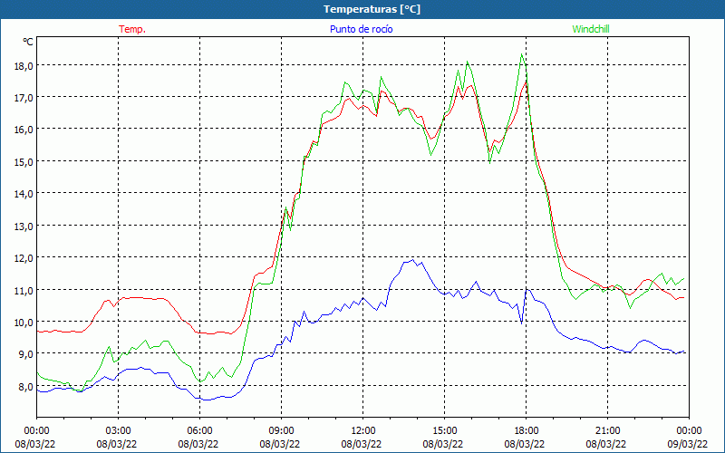This screenshot has width=725, height=453.
Task: Click the 11,0 y-axis value
Action: coord(24,290)
